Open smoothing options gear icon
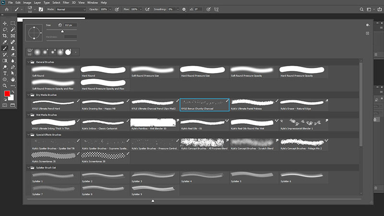 tap(184, 9)
